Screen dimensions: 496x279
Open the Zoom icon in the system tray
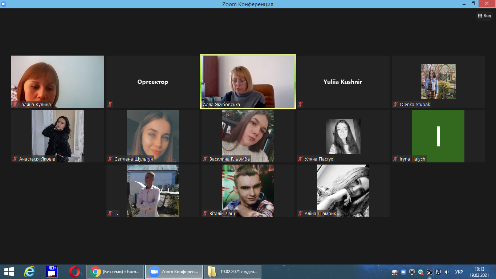click(403, 272)
